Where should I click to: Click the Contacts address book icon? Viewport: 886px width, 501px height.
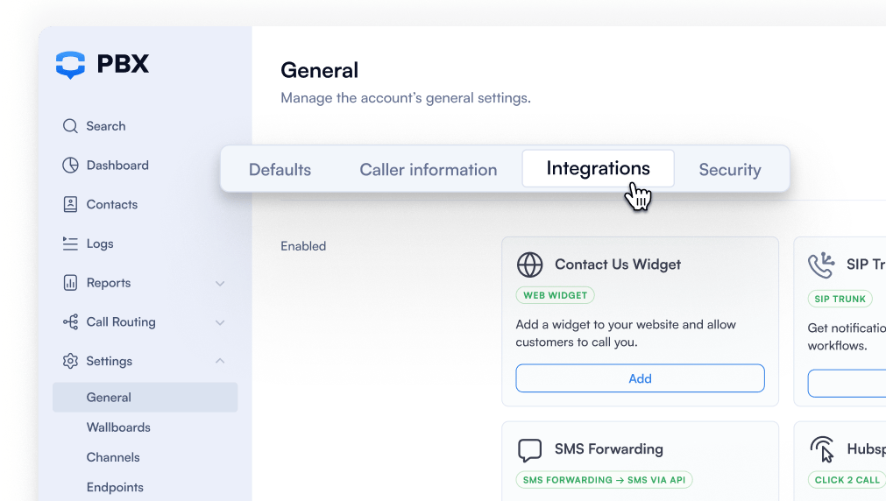tap(70, 205)
